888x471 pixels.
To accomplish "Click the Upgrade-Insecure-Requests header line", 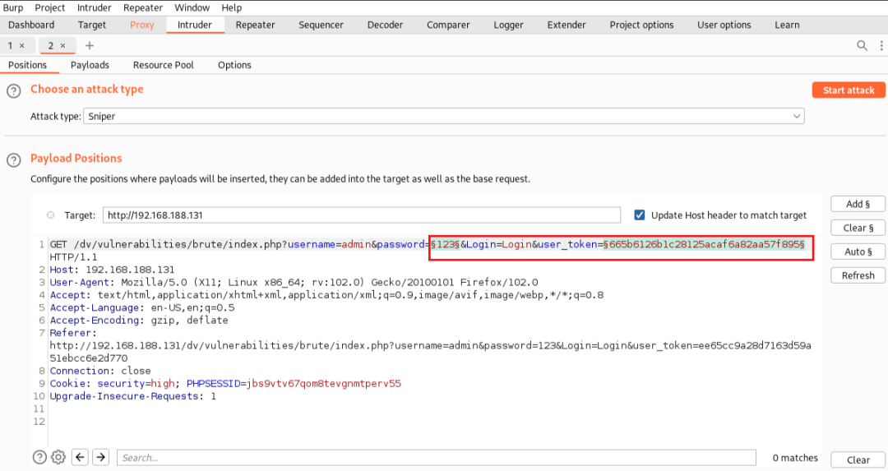I will [x=133, y=396].
